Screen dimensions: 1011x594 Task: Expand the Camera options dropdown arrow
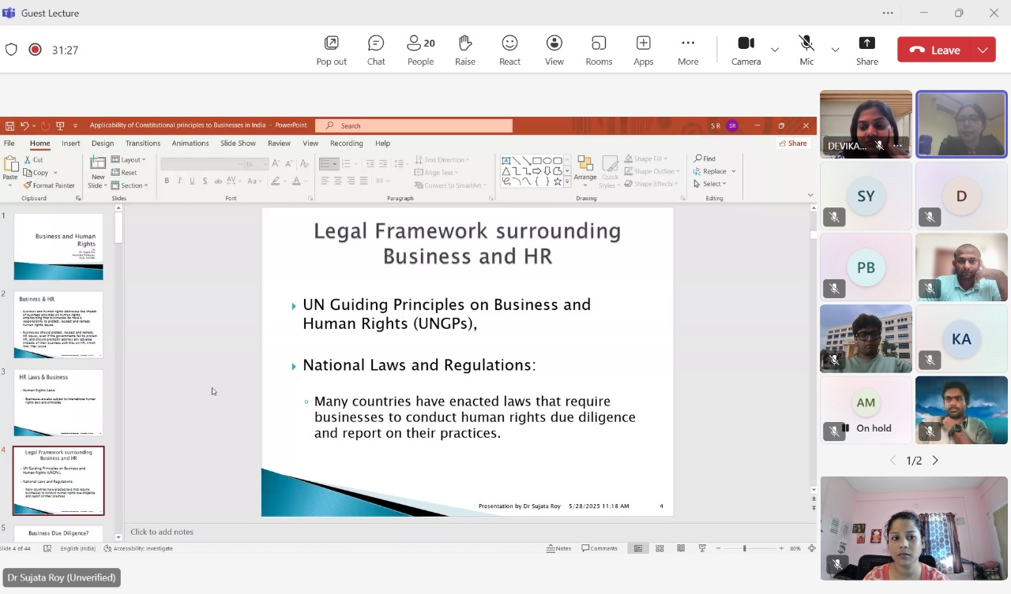pos(775,50)
